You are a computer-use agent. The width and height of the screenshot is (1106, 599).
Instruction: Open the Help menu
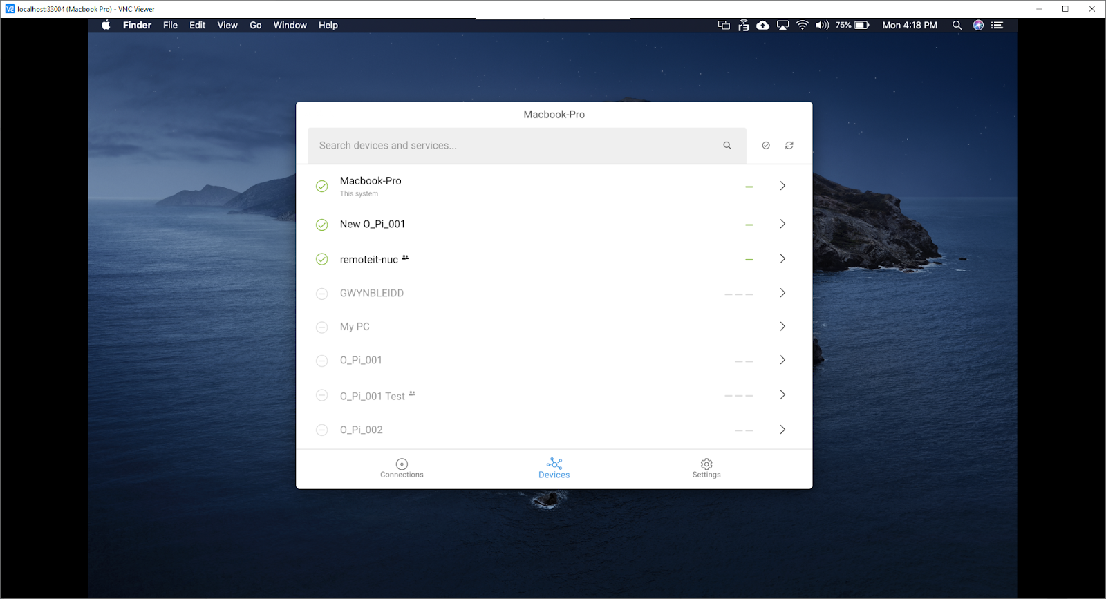(x=328, y=26)
